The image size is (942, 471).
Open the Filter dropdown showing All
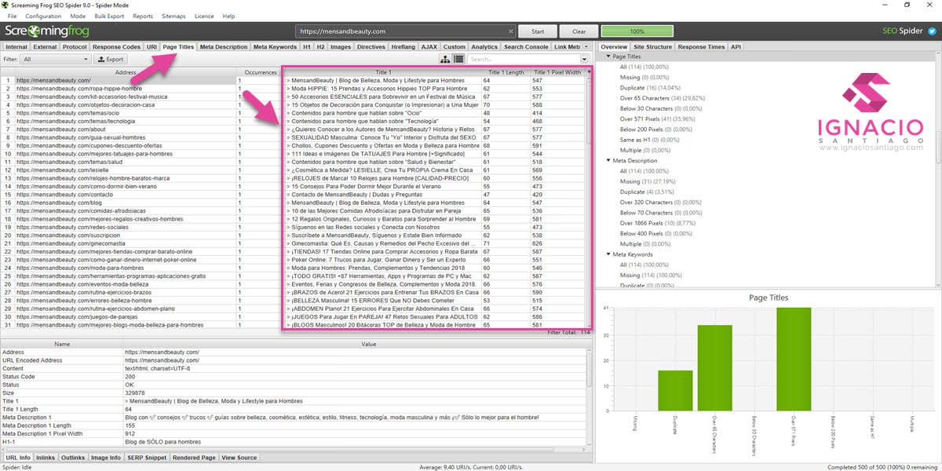(55, 59)
